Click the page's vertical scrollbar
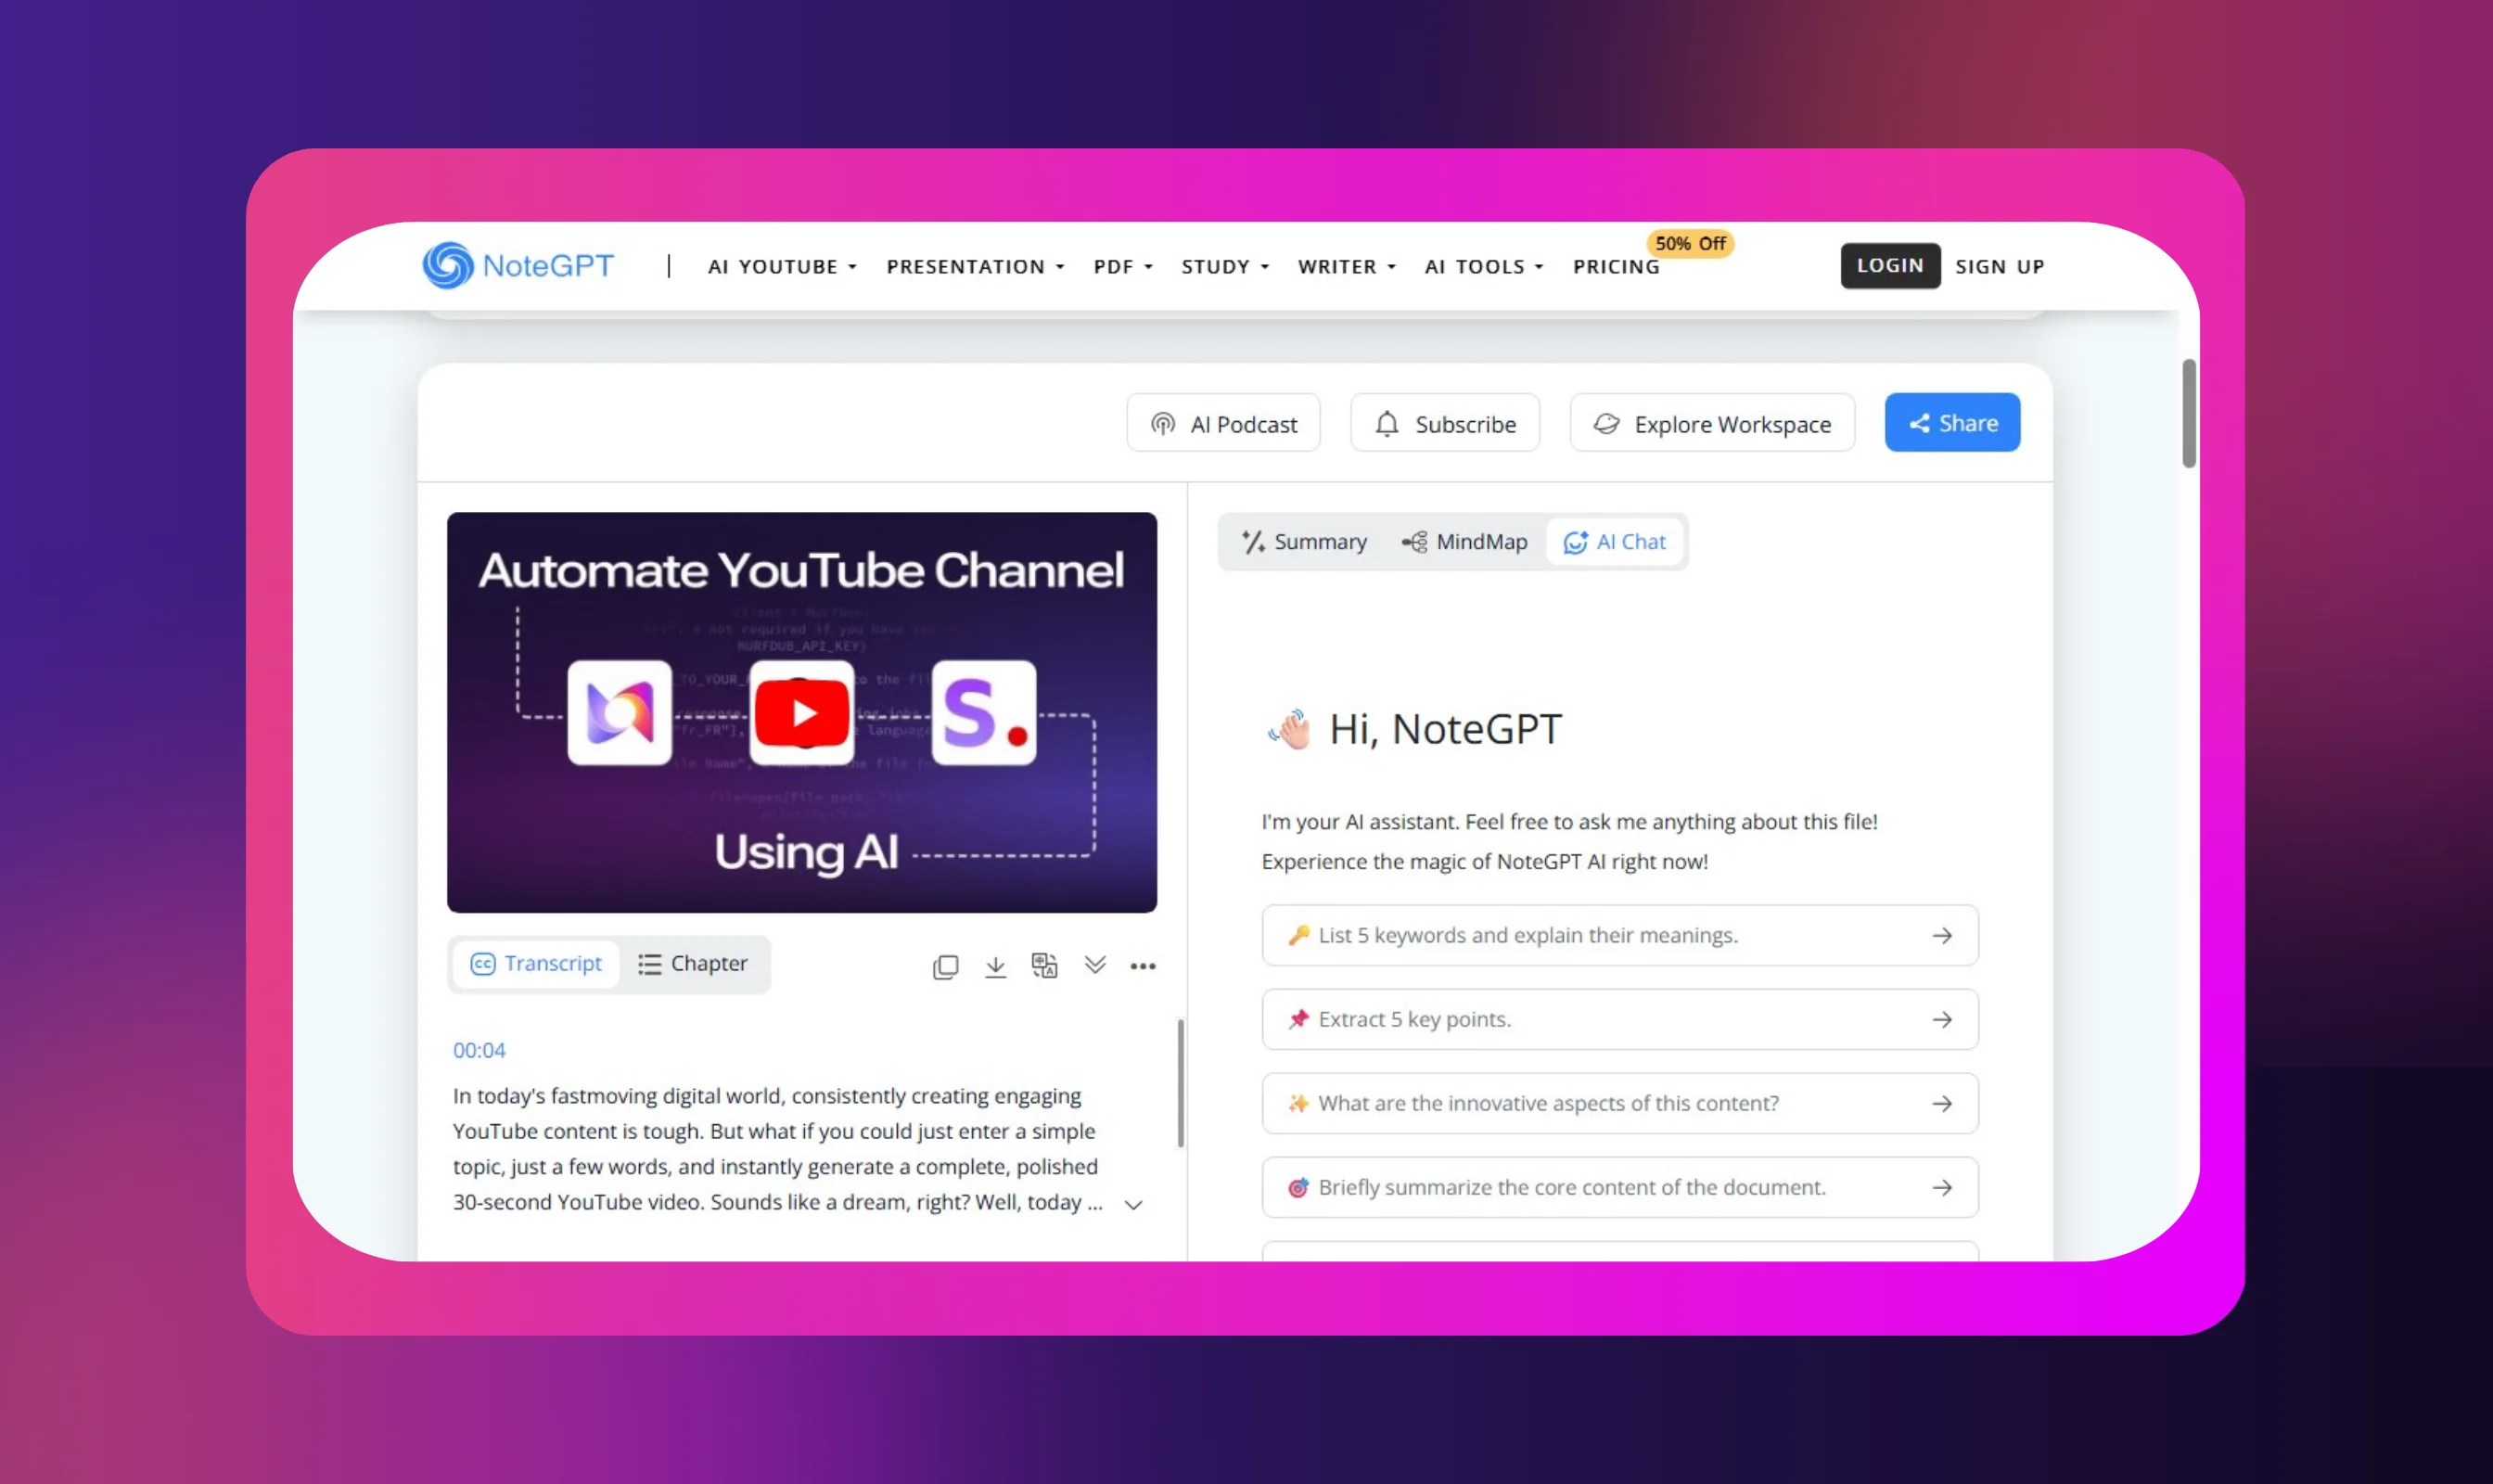2493x1484 pixels. point(2189,413)
